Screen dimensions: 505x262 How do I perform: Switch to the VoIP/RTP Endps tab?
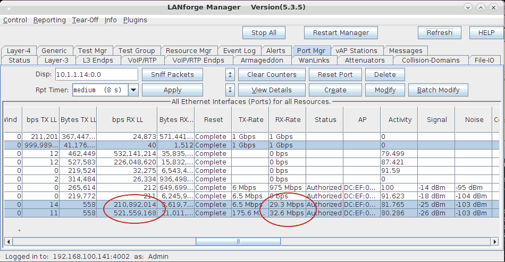pyautogui.click(x=198, y=60)
